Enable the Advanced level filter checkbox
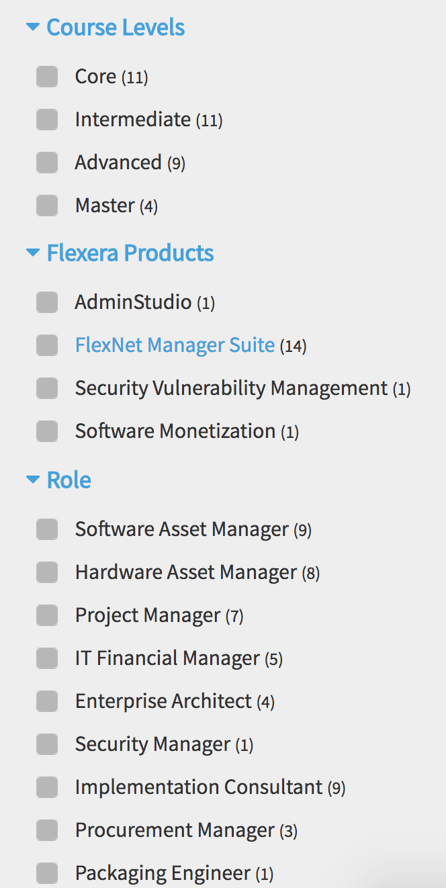The image size is (446, 888). point(47,163)
